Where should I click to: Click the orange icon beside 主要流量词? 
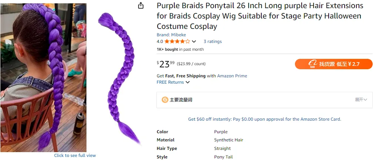tap(165, 100)
